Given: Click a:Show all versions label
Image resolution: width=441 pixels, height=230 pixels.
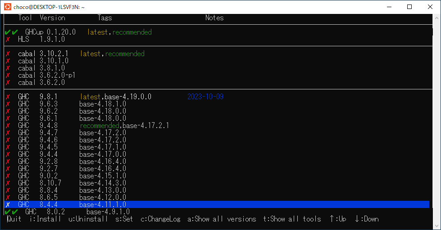Looking at the screenshot, I should point(222,219).
